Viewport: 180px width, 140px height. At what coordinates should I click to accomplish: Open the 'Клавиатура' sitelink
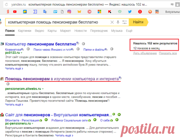[13, 49]
